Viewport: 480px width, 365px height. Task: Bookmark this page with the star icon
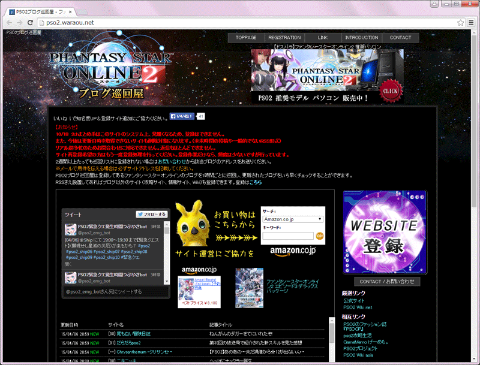tap(460, 23)
